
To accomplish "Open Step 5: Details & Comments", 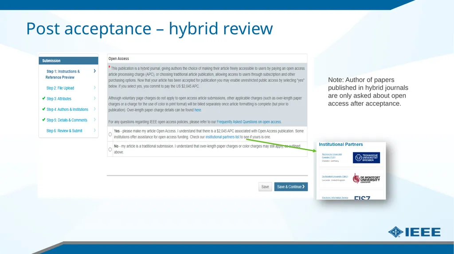I will pyautogui.click(x=67, y=120).
